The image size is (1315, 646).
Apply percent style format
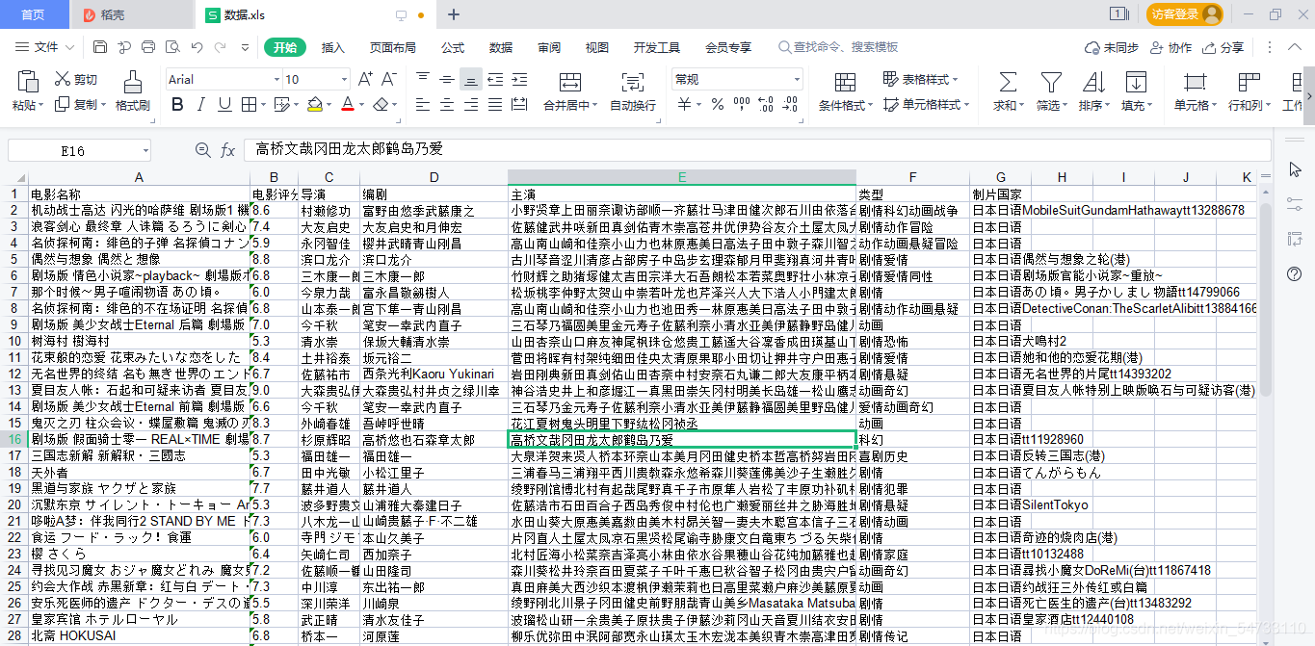(718, 105)
